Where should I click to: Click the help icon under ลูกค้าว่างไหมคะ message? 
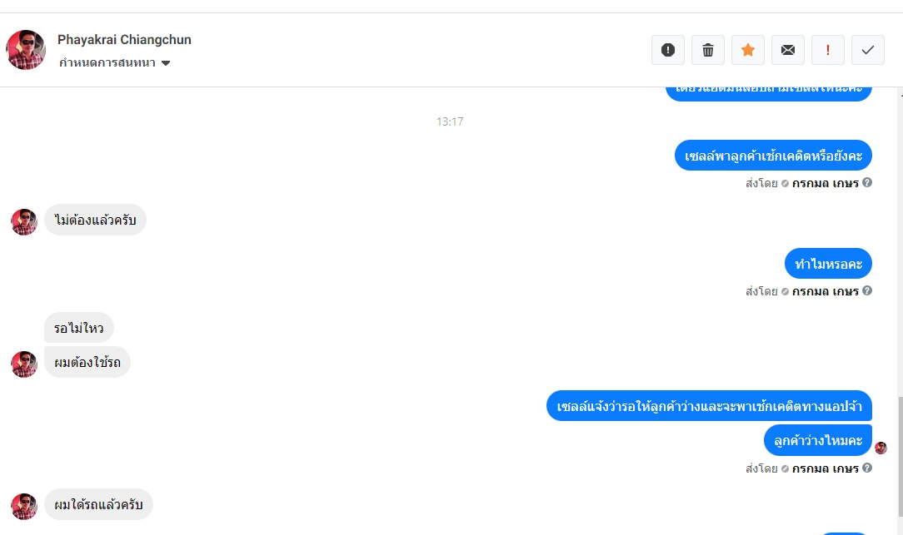coord(867,468)
